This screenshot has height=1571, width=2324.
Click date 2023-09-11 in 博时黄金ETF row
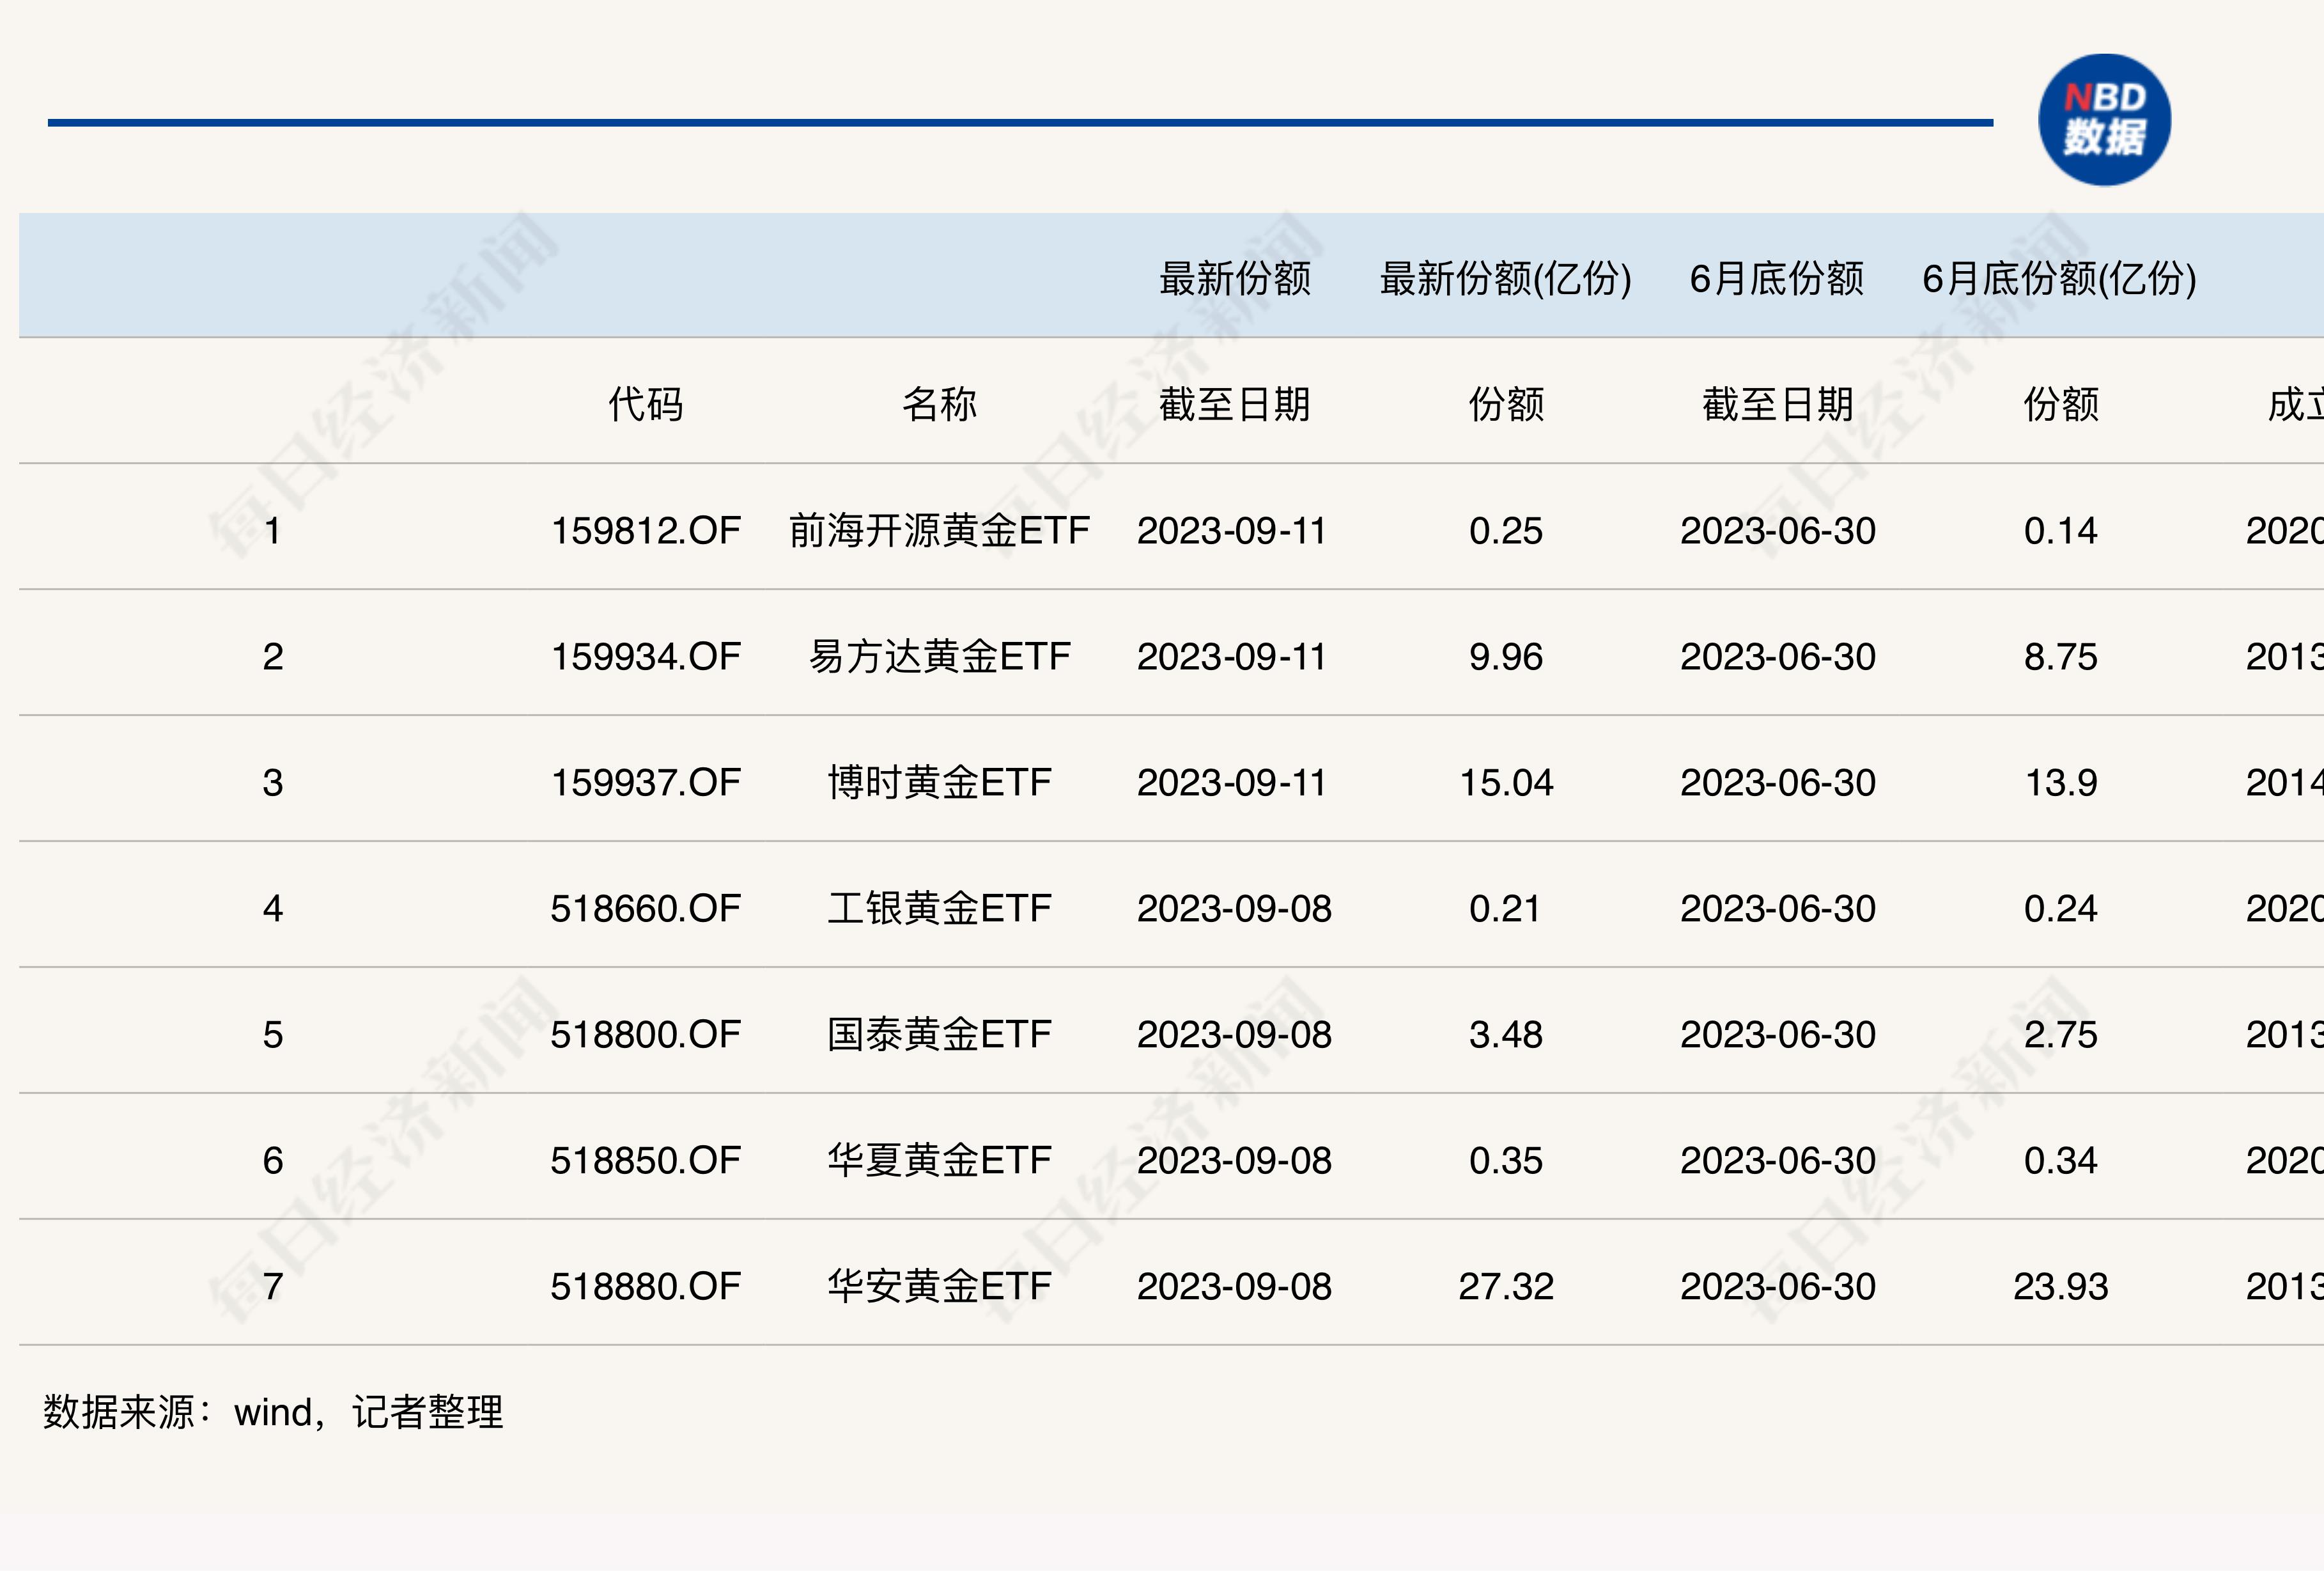click(1232, 783)
